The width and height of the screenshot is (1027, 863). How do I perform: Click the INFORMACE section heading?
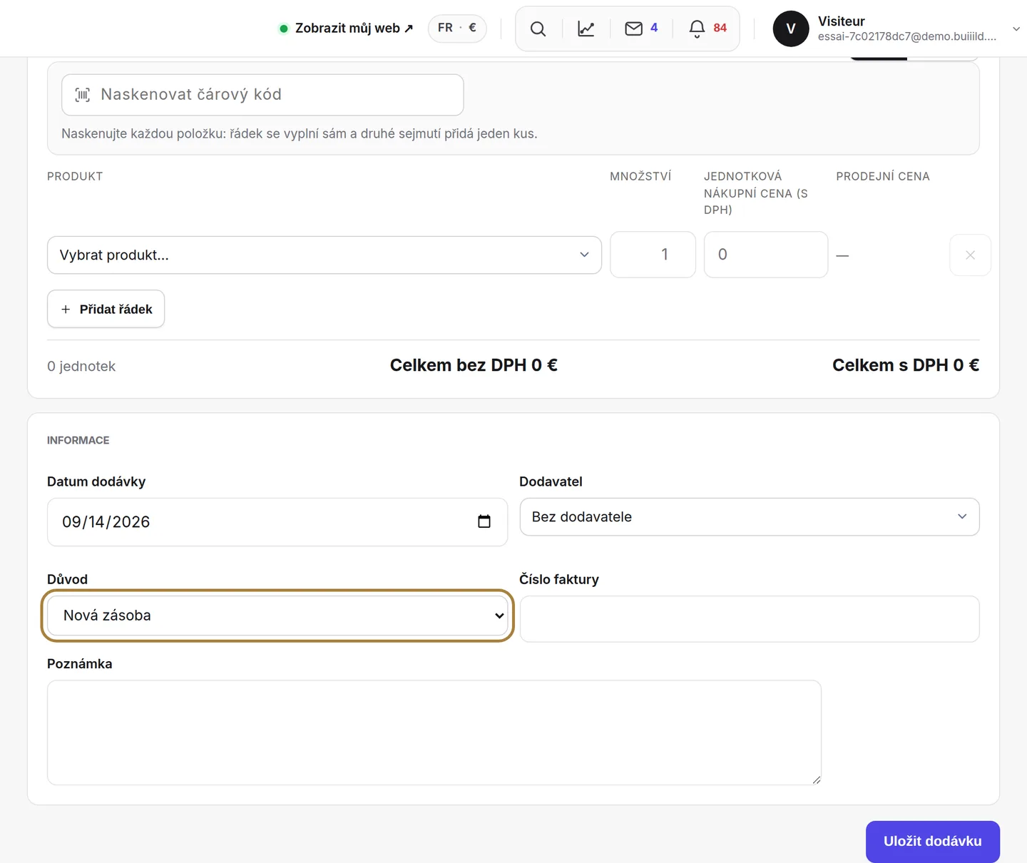[78, 440]
